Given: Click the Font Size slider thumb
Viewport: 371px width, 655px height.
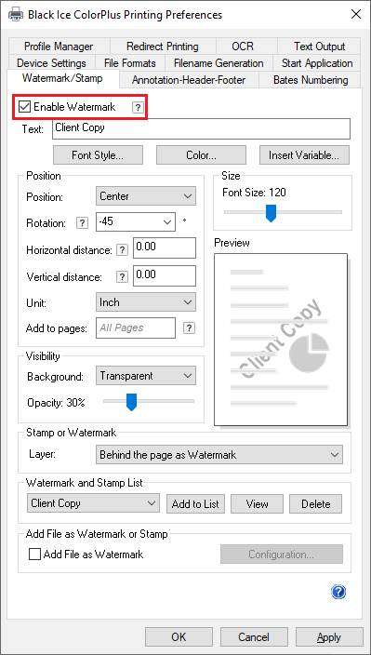Looking at the screenshot, I should click(272, 213).
